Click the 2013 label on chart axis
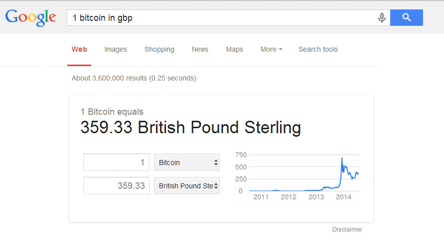Viewport: 444px width, 241px height. (316, 197)
